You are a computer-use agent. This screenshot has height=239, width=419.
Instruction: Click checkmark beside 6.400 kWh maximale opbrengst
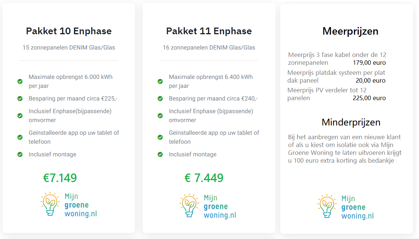pyautogui.click(x=160, y=82)
